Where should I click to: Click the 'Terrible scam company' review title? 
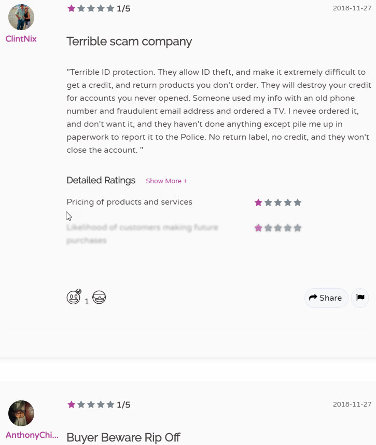click(x=129, y=42)
